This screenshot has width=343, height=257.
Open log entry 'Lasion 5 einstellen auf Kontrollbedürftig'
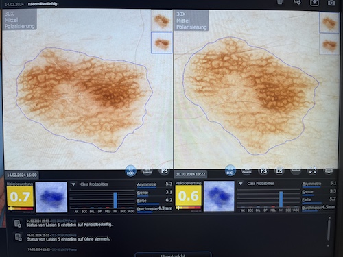pos(69,225)
